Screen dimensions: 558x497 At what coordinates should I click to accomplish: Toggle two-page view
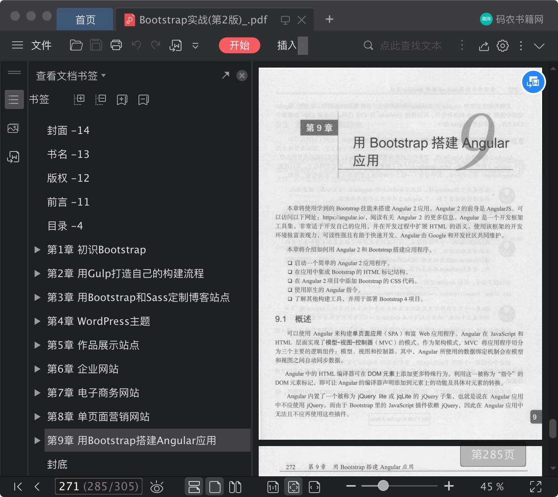click(x=235, y=487)
